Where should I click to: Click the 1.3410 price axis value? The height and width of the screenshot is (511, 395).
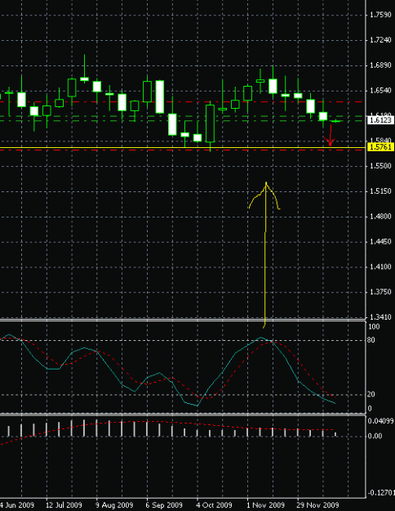(380, 316)
